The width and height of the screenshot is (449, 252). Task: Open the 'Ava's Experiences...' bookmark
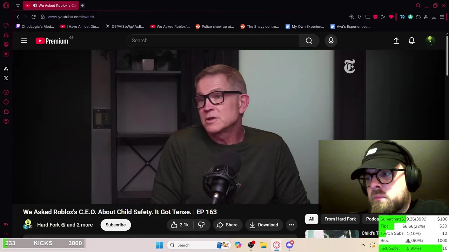pos(350,27)
